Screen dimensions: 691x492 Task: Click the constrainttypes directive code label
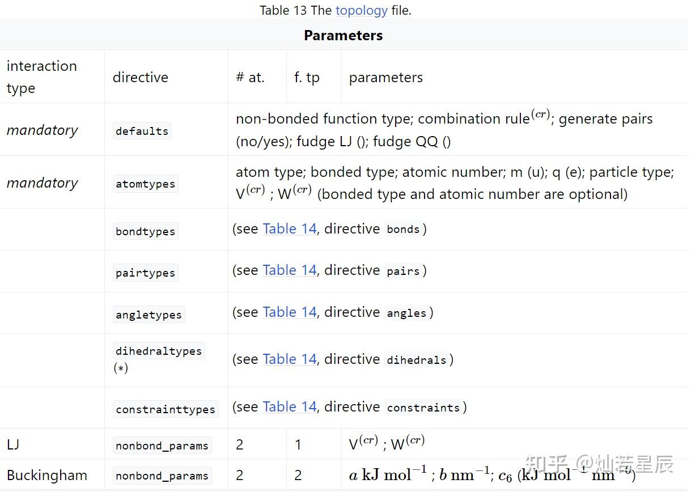[166, 409]
